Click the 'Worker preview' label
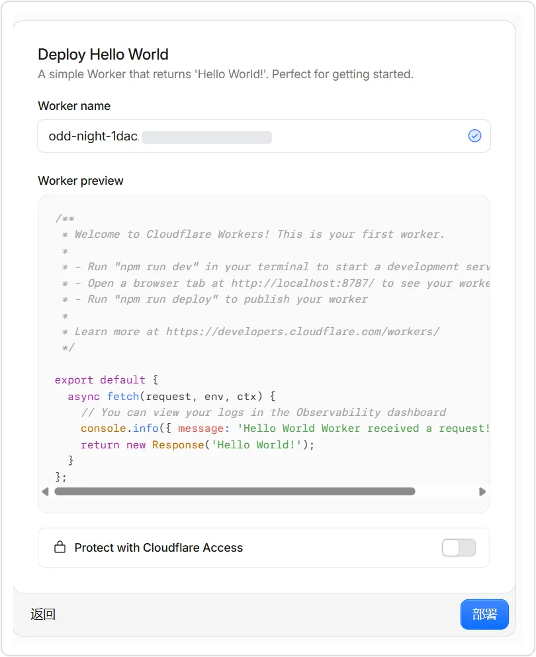 coord(81,181)
